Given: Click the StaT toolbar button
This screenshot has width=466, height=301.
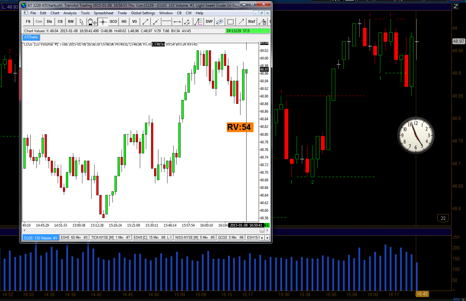Looking at the screenshot, I should pos(252,22).
